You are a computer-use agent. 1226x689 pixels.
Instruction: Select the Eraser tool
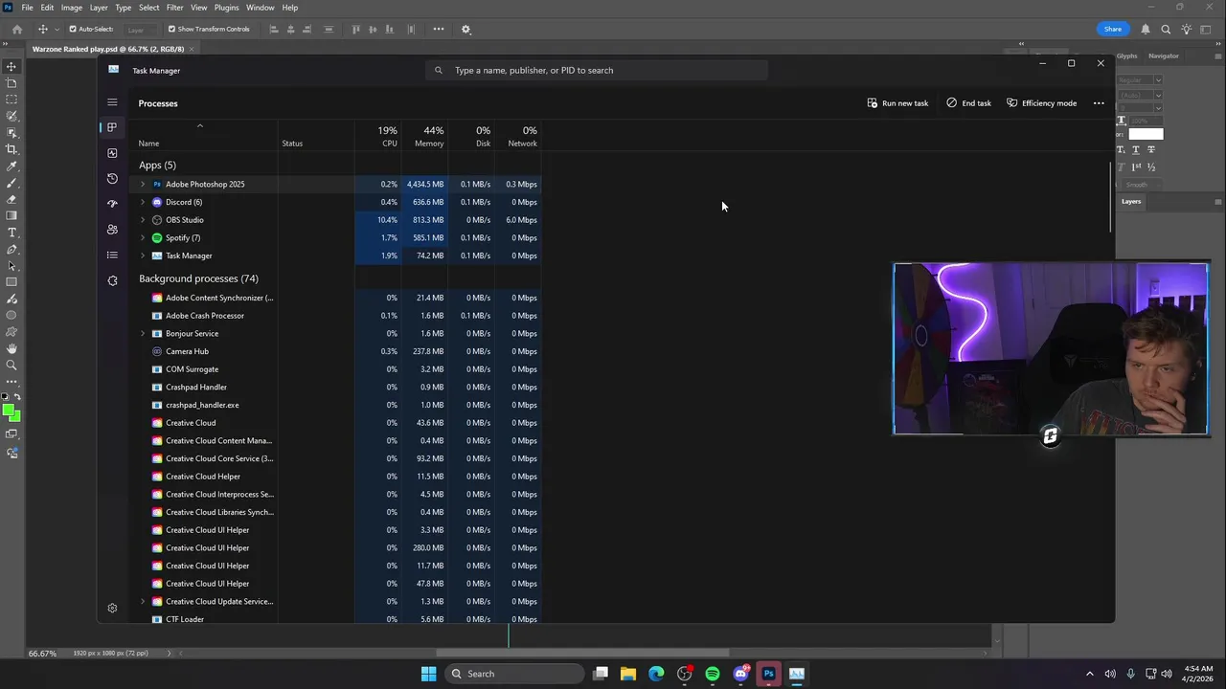click(11, 199)
